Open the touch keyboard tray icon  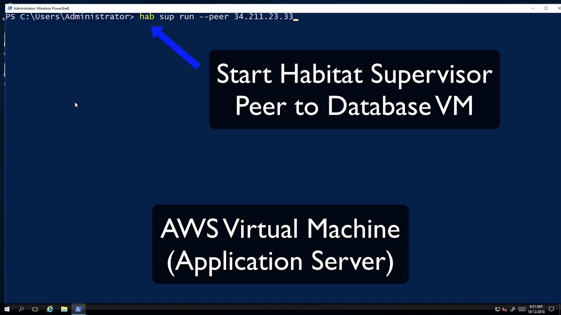[522, 309]
